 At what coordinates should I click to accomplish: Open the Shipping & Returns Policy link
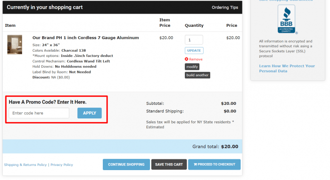pyautogui.click(x=25, y=164)
